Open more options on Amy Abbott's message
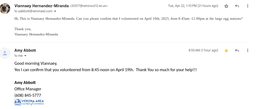 tap(248, 50)
